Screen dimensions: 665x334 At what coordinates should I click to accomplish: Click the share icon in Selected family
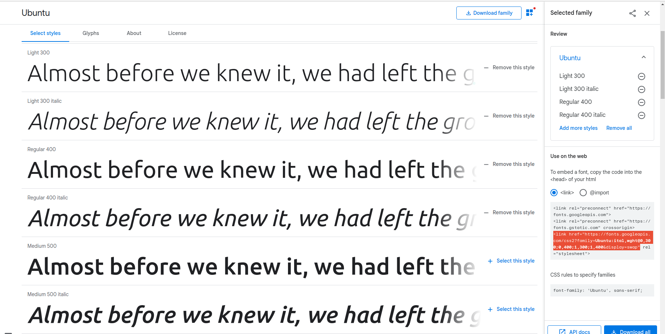(633, 13)
